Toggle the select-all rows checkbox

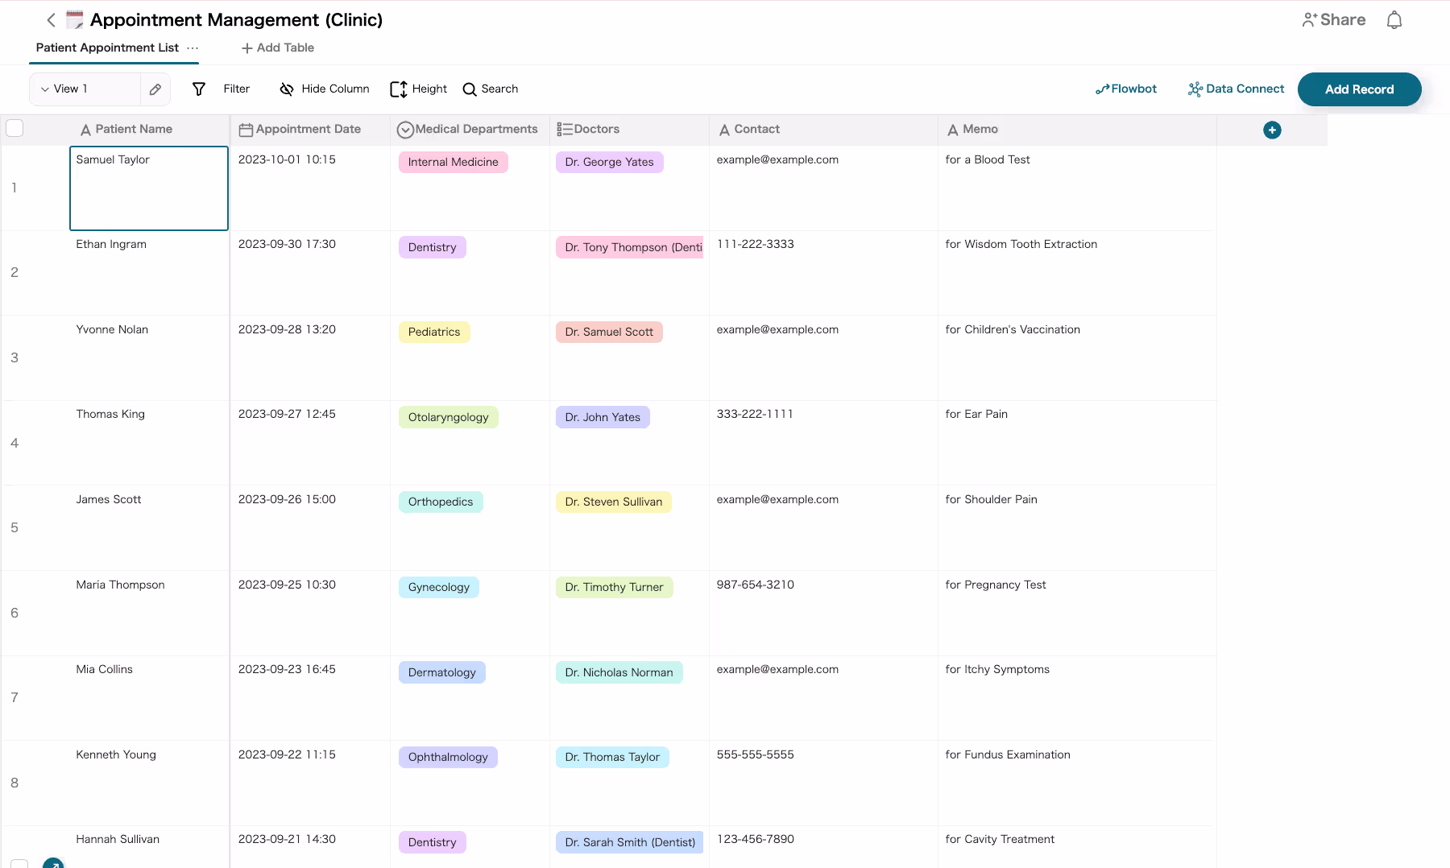[x=14, y=129]
